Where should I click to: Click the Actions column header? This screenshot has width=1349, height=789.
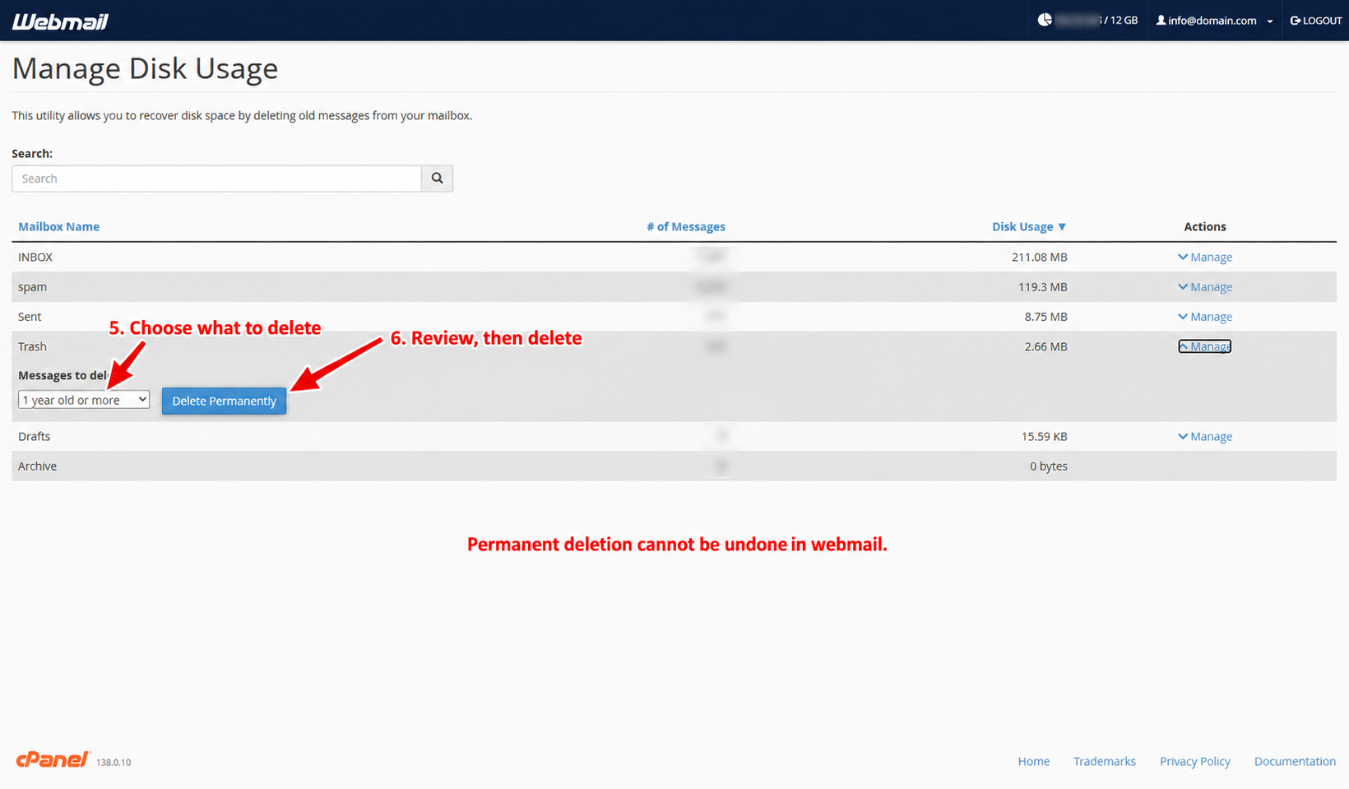coord(1205,226)
